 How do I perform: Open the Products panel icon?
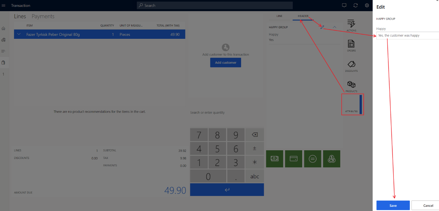click(x=351, y=85)
